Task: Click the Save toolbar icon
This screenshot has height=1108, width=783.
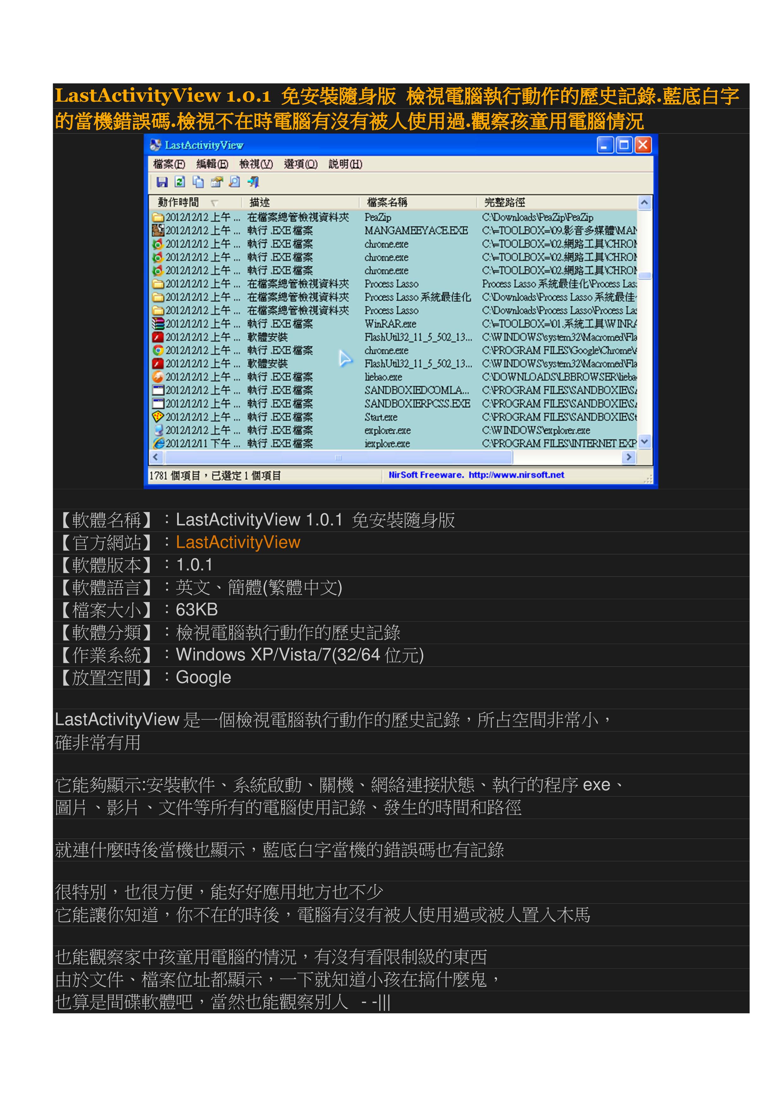Action: (x=162, y=182)
